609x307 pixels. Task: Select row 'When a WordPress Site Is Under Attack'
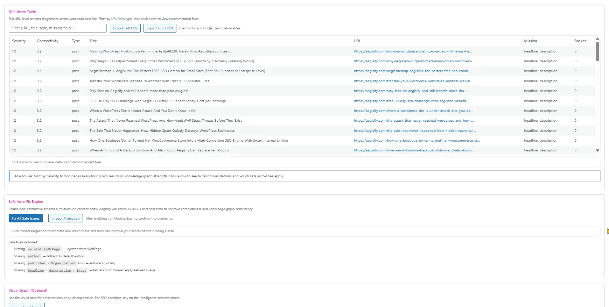tap(302, 110)
